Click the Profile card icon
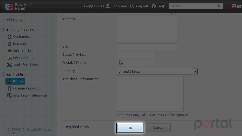 (10, 81)
